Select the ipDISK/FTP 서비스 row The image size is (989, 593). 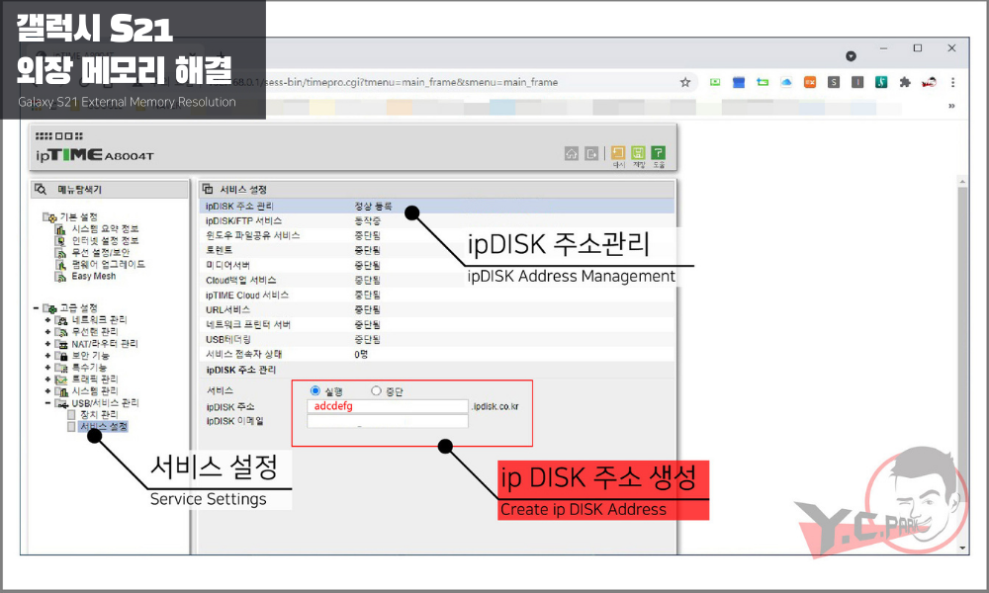pyautogui.click(x=437, y=220)
